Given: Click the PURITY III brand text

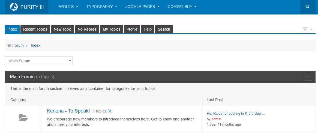Looking at the screenshot, I should [x=32, y=7].
